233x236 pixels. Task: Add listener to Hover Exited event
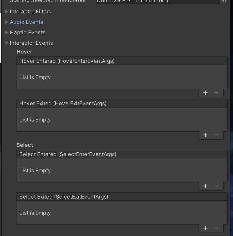point(205,135)
